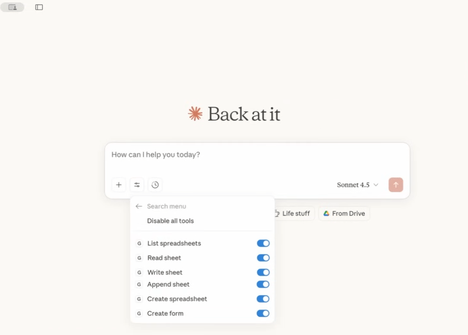Toggle the sidebar panel icon
The height and width of the screenshot is (335, 468).
point(39,7)
